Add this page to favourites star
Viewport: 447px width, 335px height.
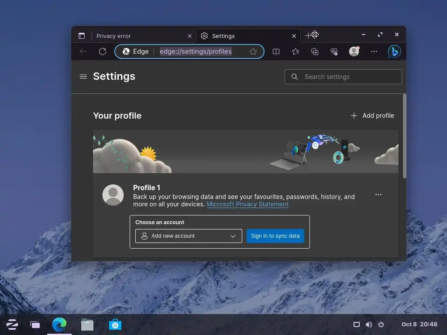click(253, 51)
